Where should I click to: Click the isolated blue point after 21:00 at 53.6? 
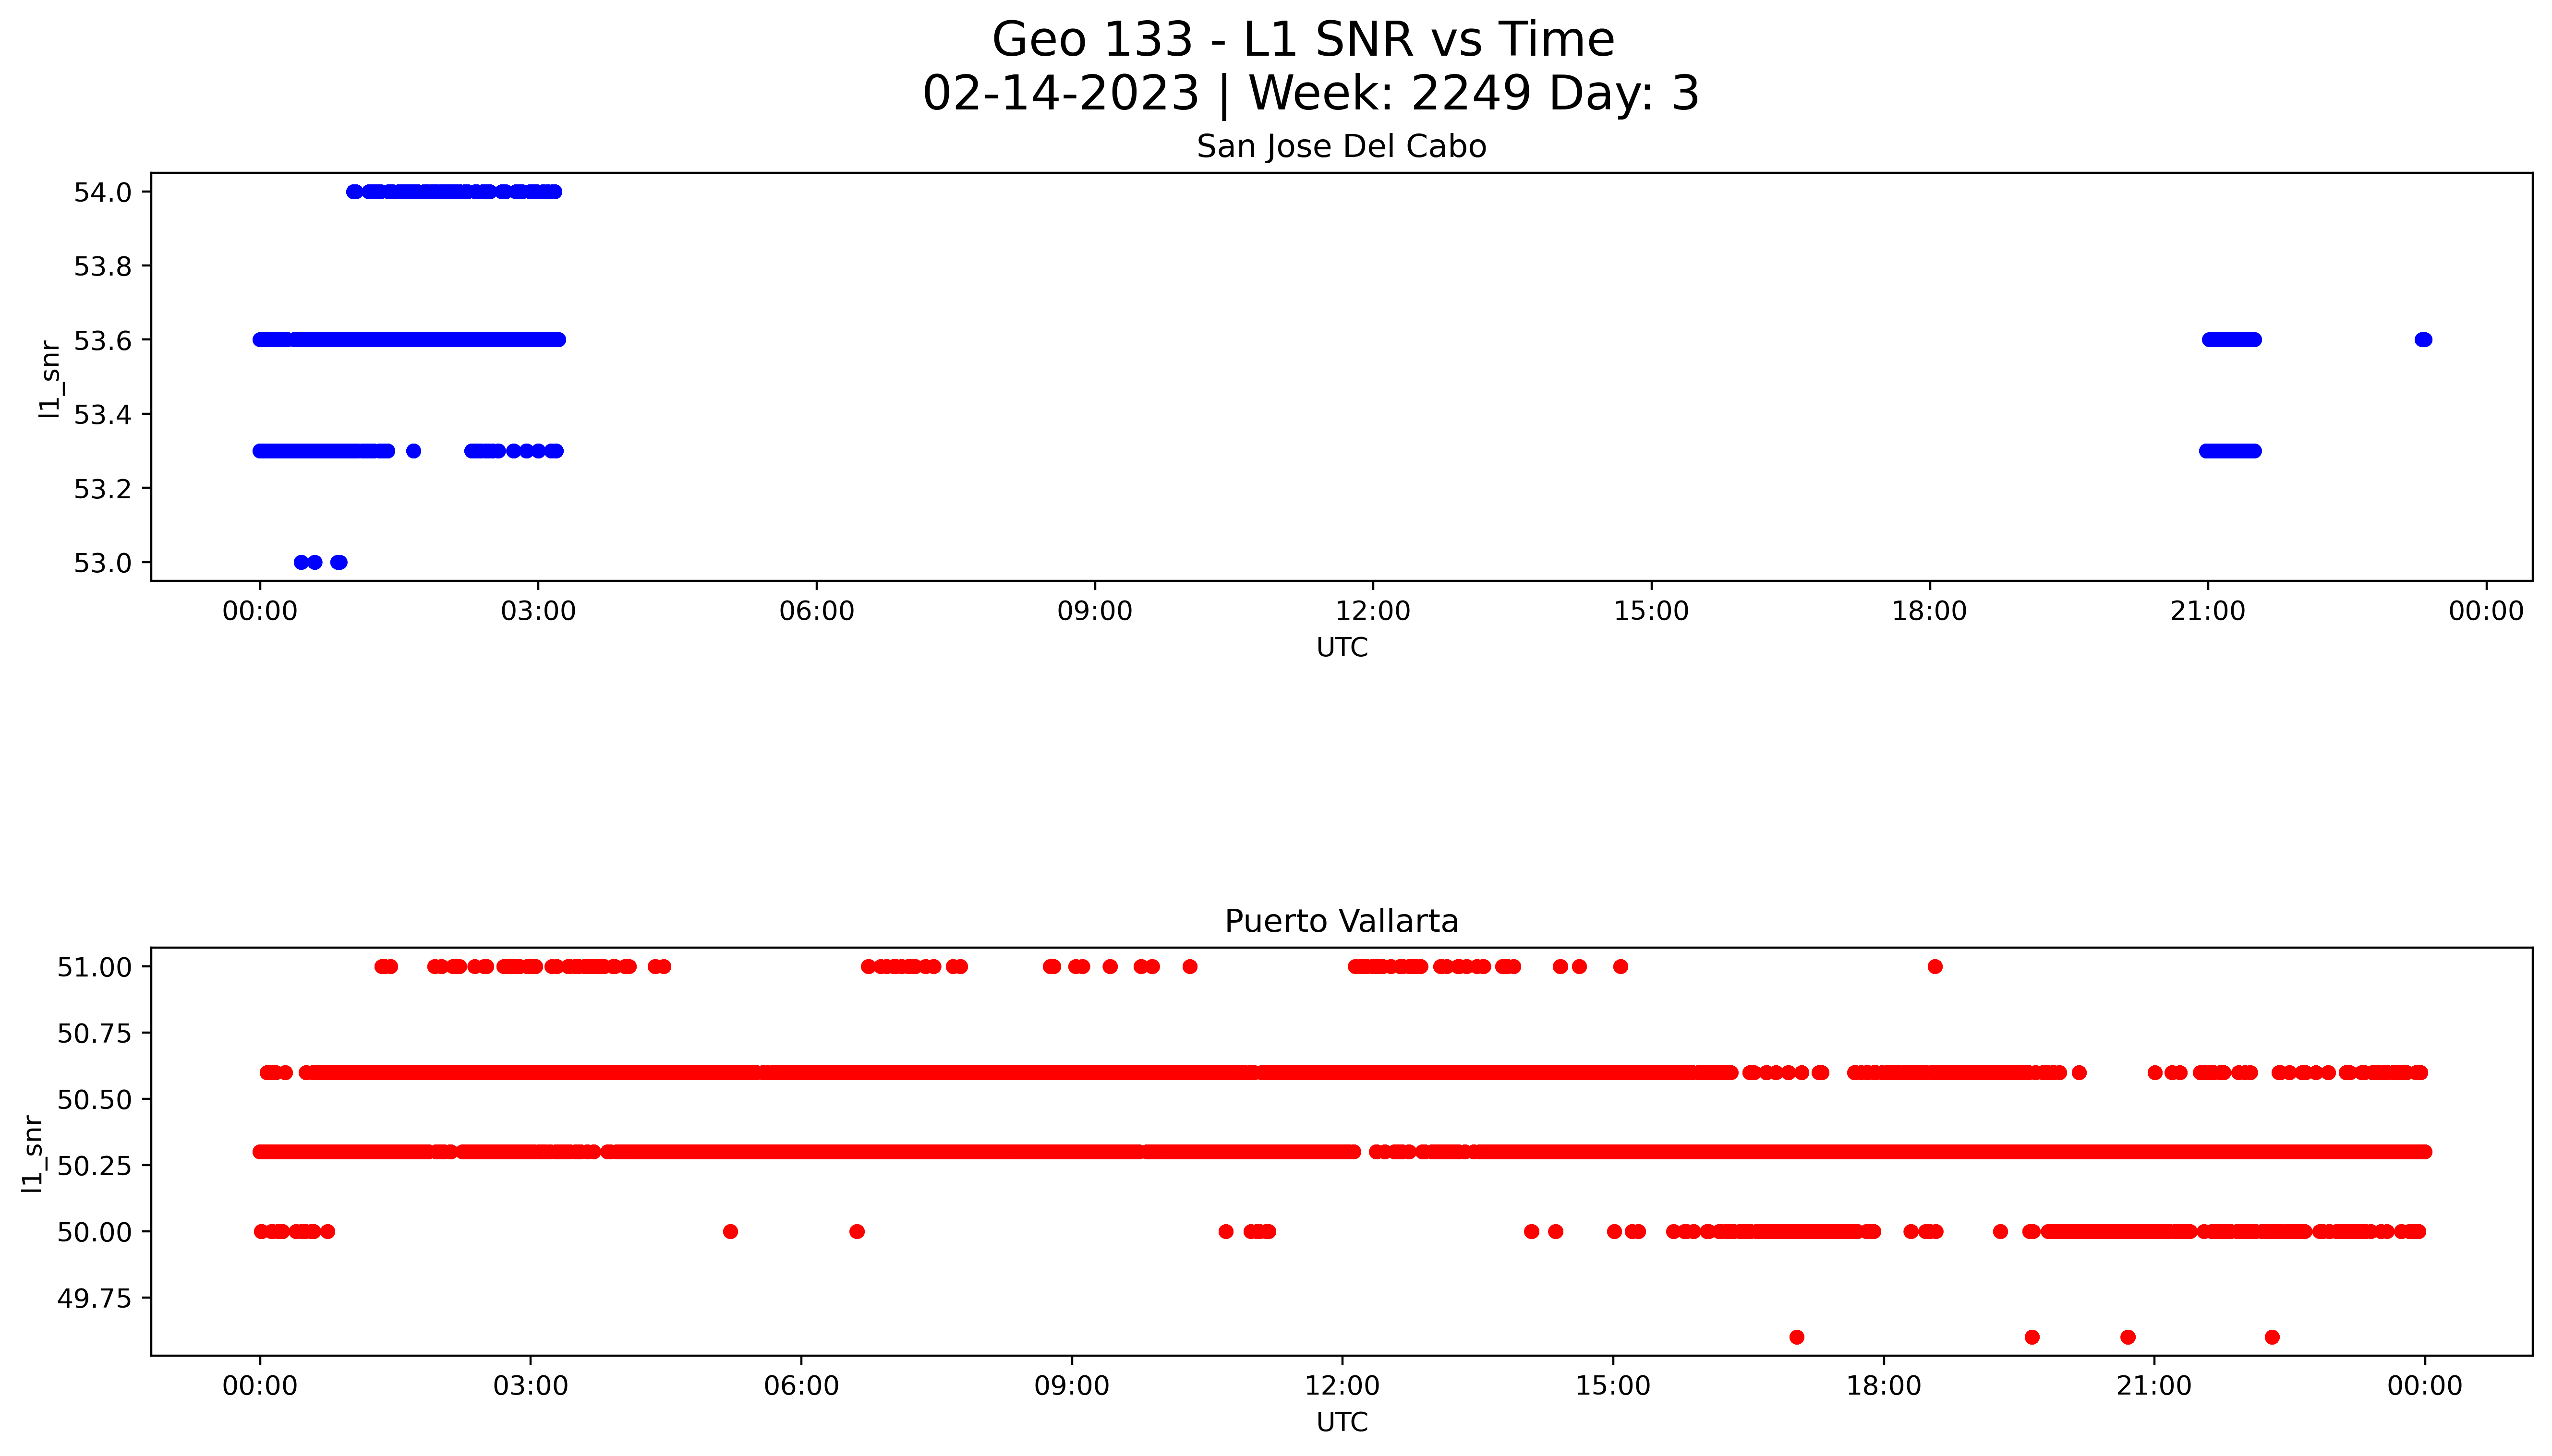click(2423, 340)
